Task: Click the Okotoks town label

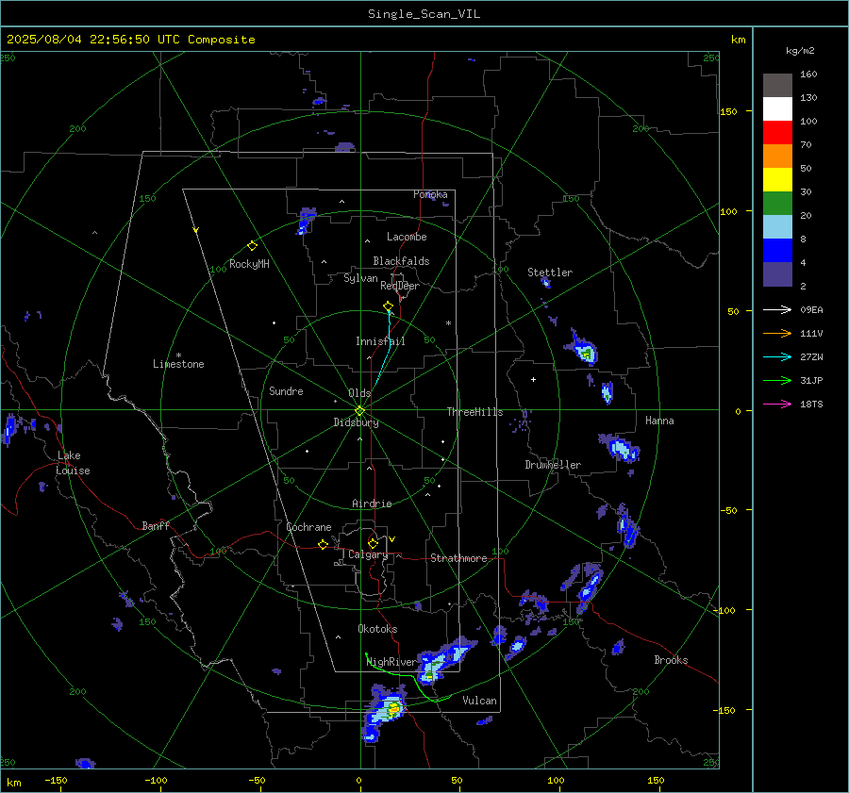Action: [x=377, y=629]
